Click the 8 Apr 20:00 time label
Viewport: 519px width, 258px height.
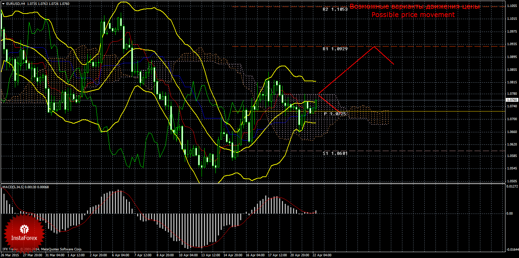click(165, 255)
